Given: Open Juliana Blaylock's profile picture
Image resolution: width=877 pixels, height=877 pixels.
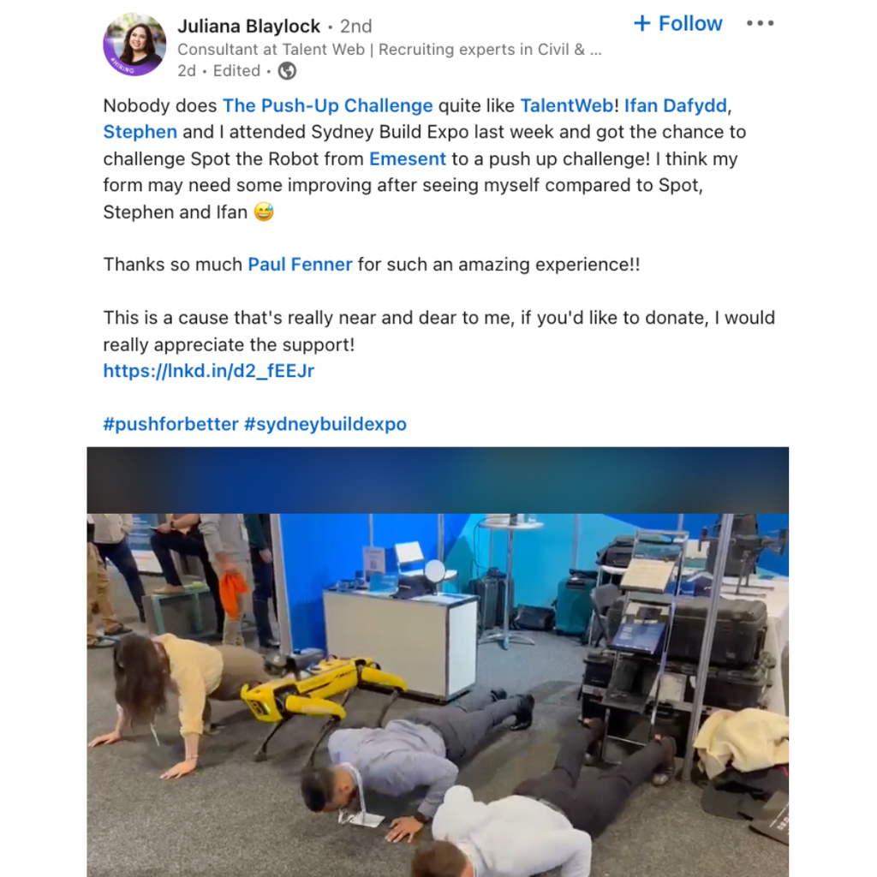Looking at the screenshot, I should (x=134, y=45).
